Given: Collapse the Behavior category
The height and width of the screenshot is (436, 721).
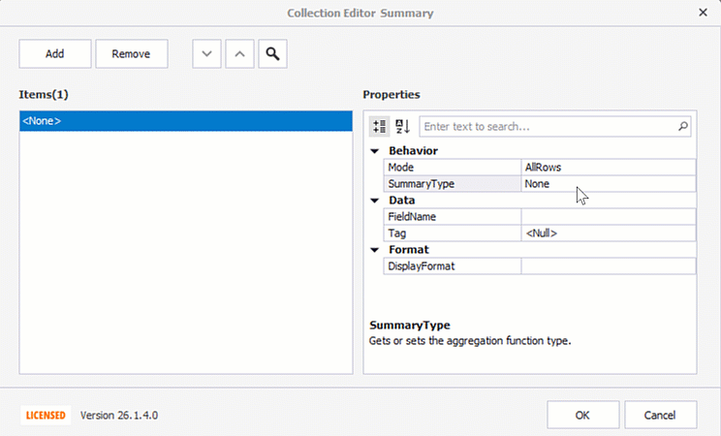Looking at the screenshot, I should point(375,151).
